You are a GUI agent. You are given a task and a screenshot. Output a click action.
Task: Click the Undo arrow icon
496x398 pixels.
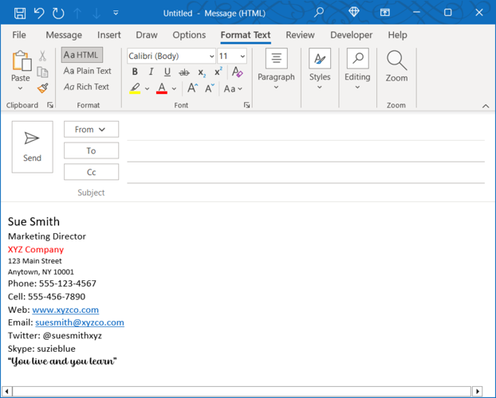click(39, 13)
